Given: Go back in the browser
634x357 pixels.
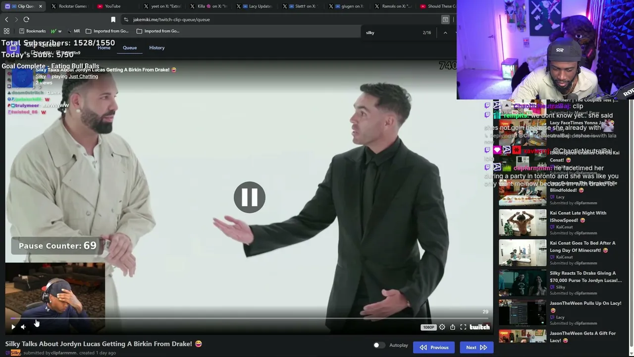Looking at the screenshot, I should (6, 19).
